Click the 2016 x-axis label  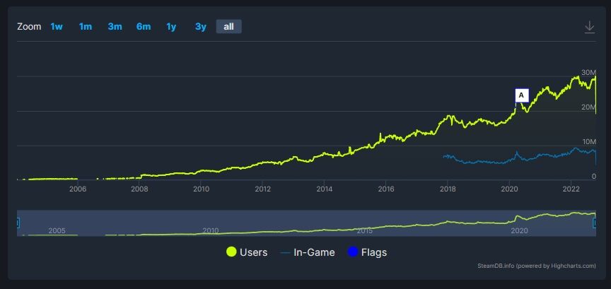386,189
